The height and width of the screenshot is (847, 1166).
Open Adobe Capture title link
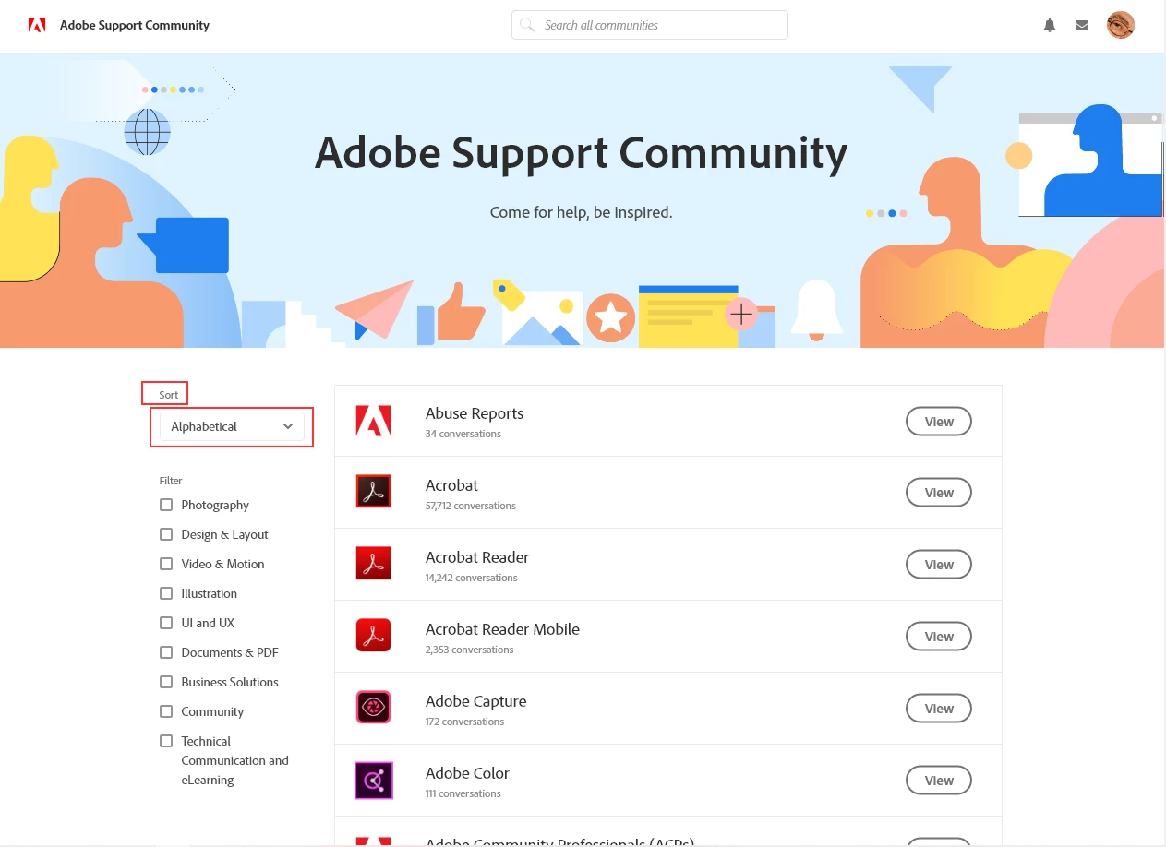coord(476,701)
